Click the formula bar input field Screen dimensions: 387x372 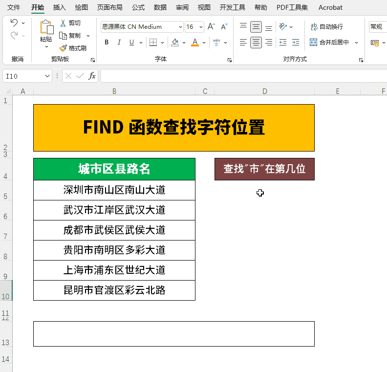tap(244, 76)
